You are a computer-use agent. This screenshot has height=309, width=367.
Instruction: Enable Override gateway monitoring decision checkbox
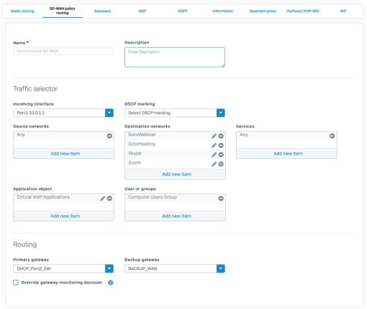coord(16,283)
